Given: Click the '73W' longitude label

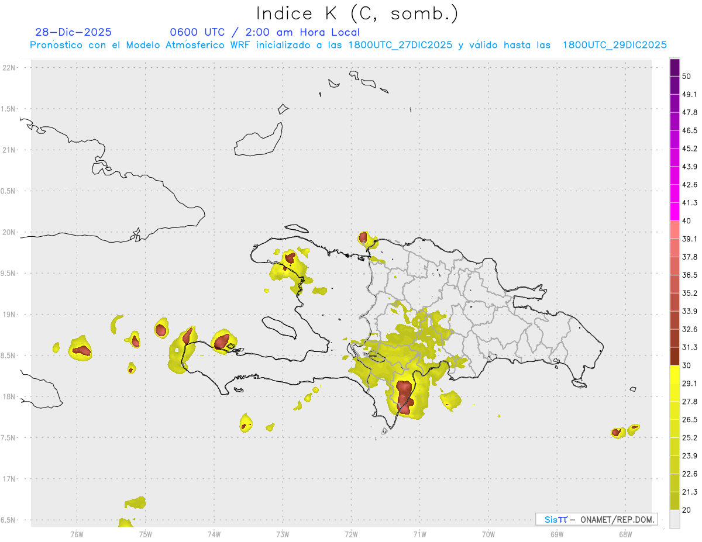Looking at the screenshot, I should [x=283, y=534].
